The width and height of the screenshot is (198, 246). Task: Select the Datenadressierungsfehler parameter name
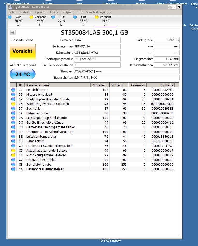tap(45, 169)
